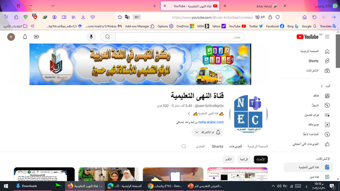Open the account avatar menu
Screen dimensions: 340x191
click(11, 37)
